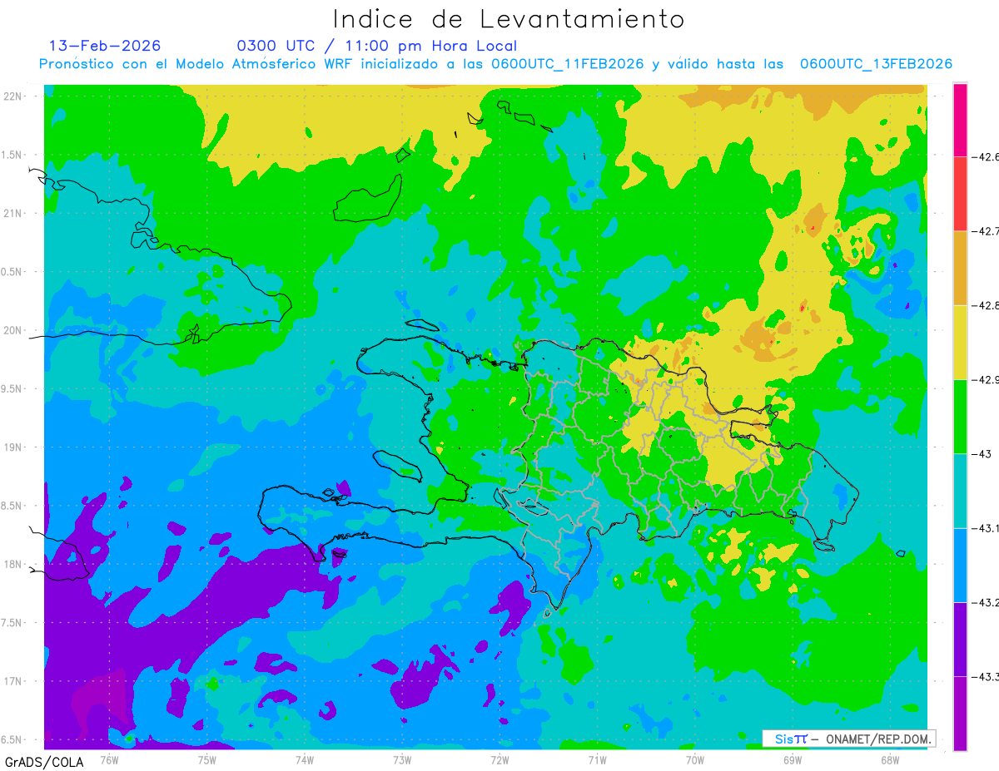Pick the yellow legend swatch above -42.9
999x771 pixels.
(960, 342)
